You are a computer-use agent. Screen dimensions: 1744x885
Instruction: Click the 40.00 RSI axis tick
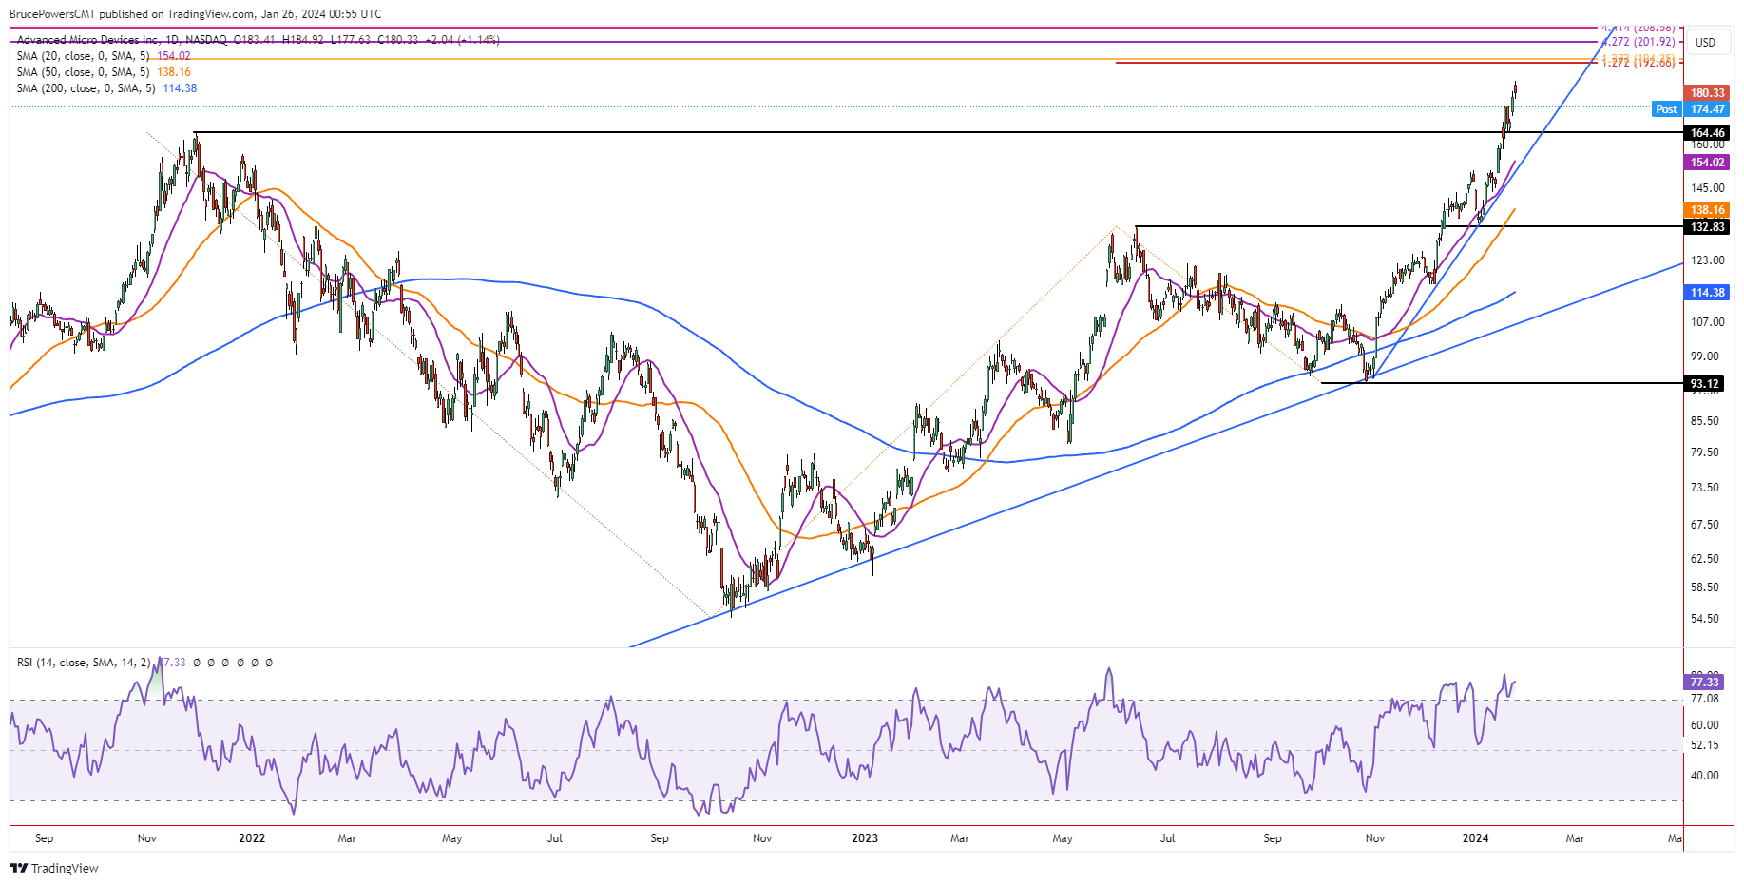tap(1705, 776)
